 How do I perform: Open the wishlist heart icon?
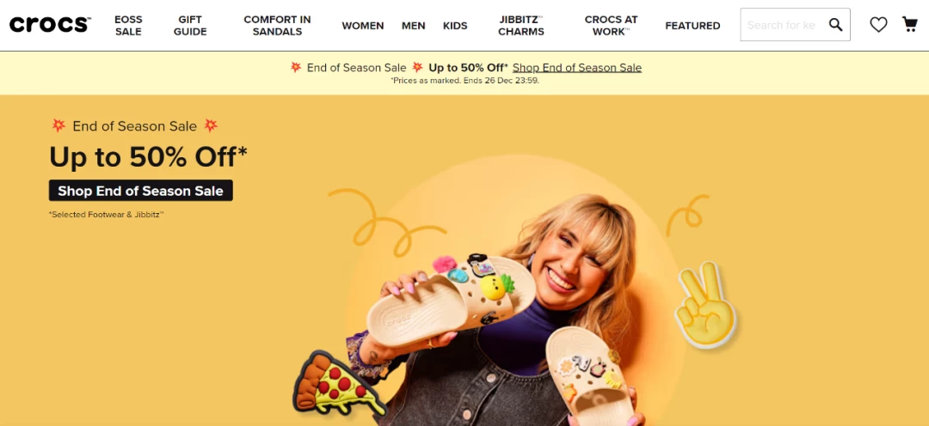point(878,24)
